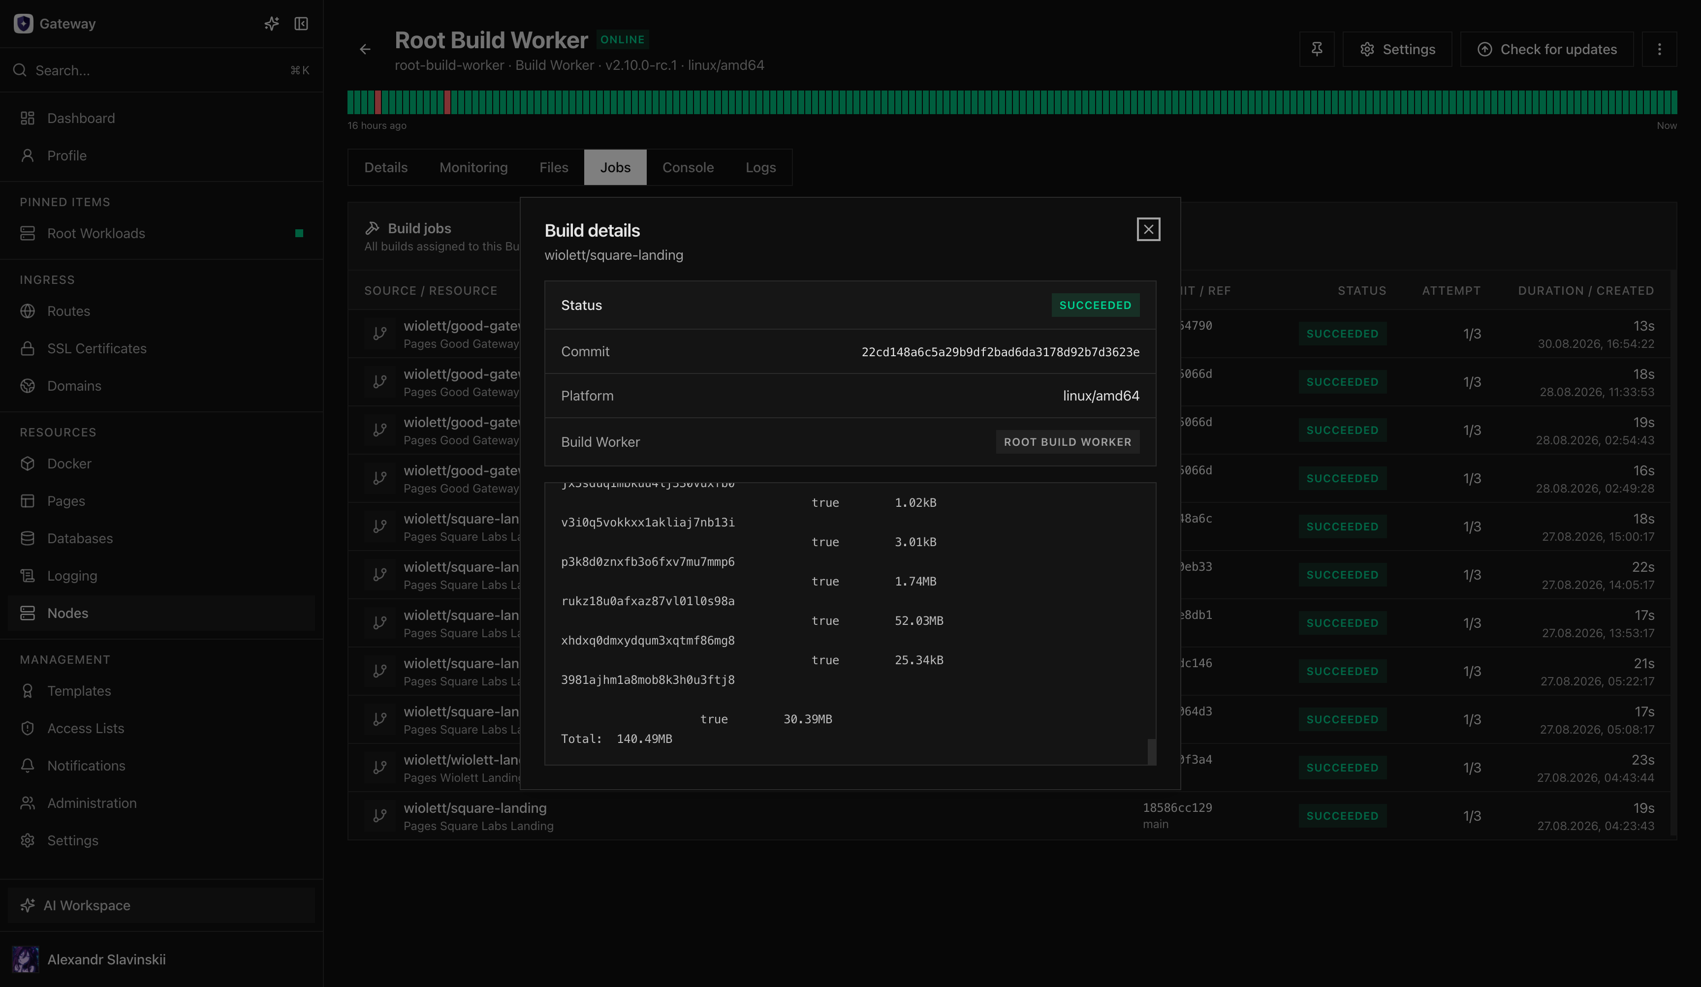Go to Profile in sidebar
Viewport: 1701px width, 987px height.
pos(161,156)
